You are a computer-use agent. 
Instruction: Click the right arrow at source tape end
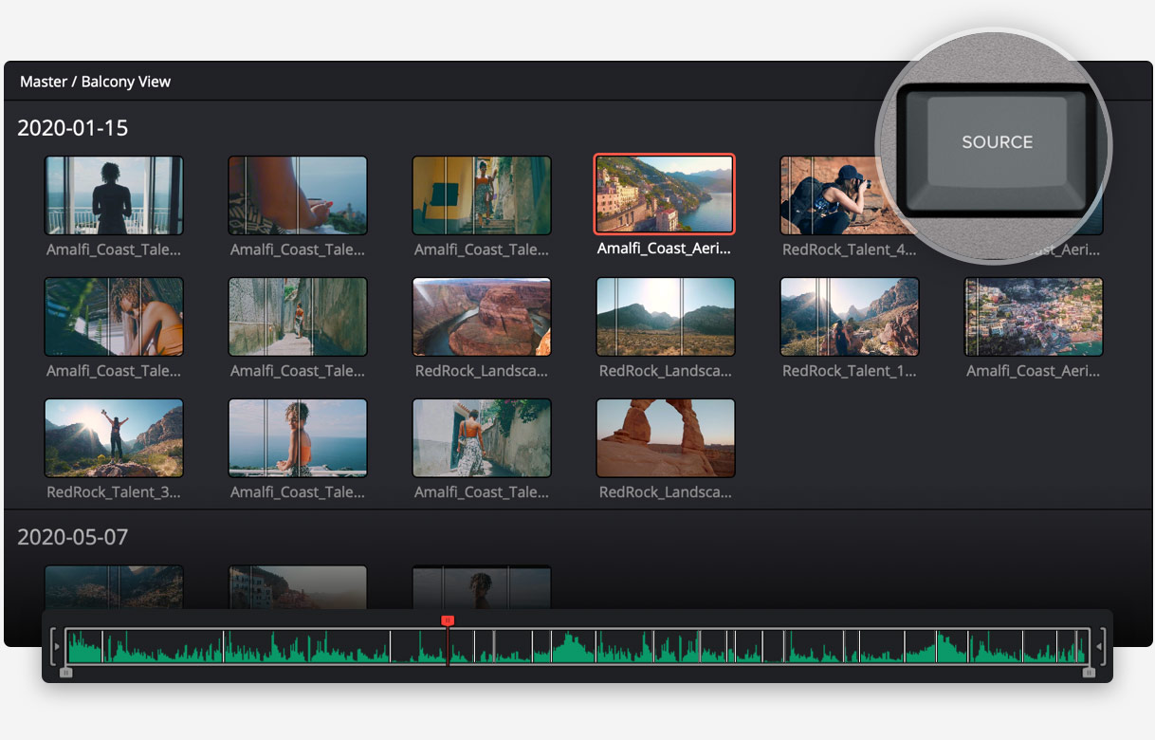[1099, 647]
